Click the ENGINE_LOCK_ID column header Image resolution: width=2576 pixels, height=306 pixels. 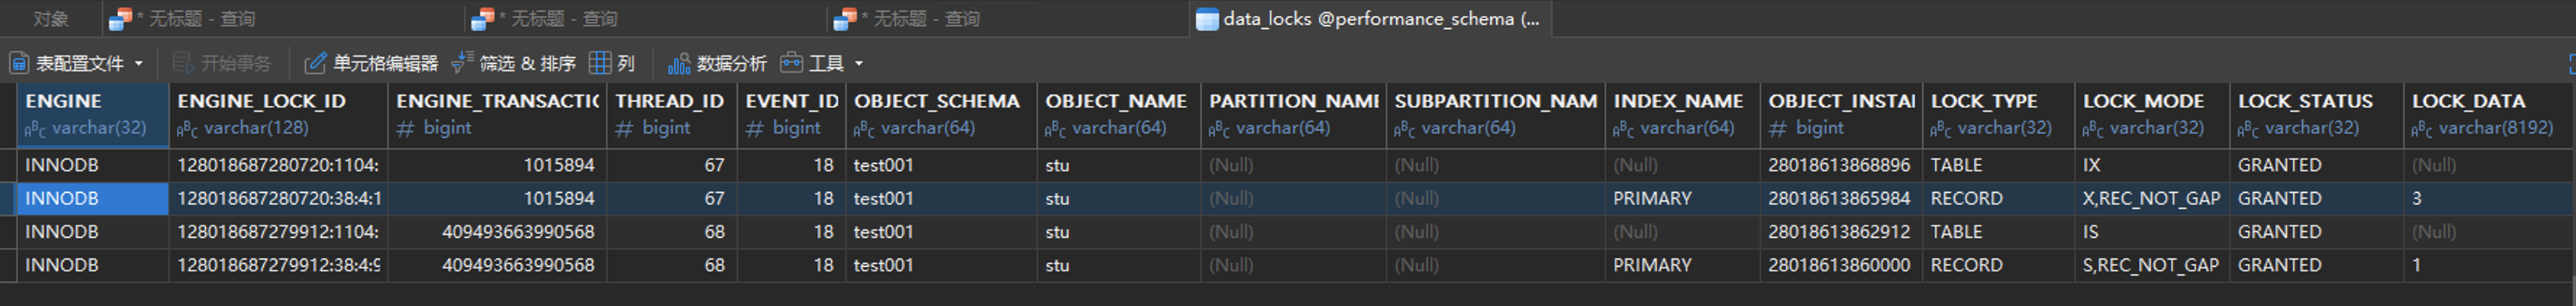click(x=261, y=101)
